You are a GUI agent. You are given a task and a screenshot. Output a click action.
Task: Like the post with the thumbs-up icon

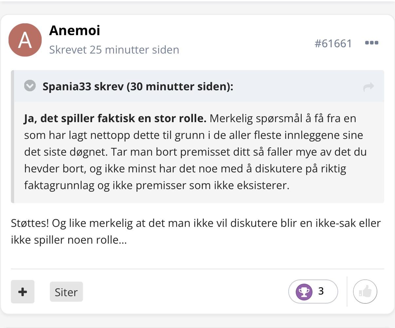tap(365, 292)
